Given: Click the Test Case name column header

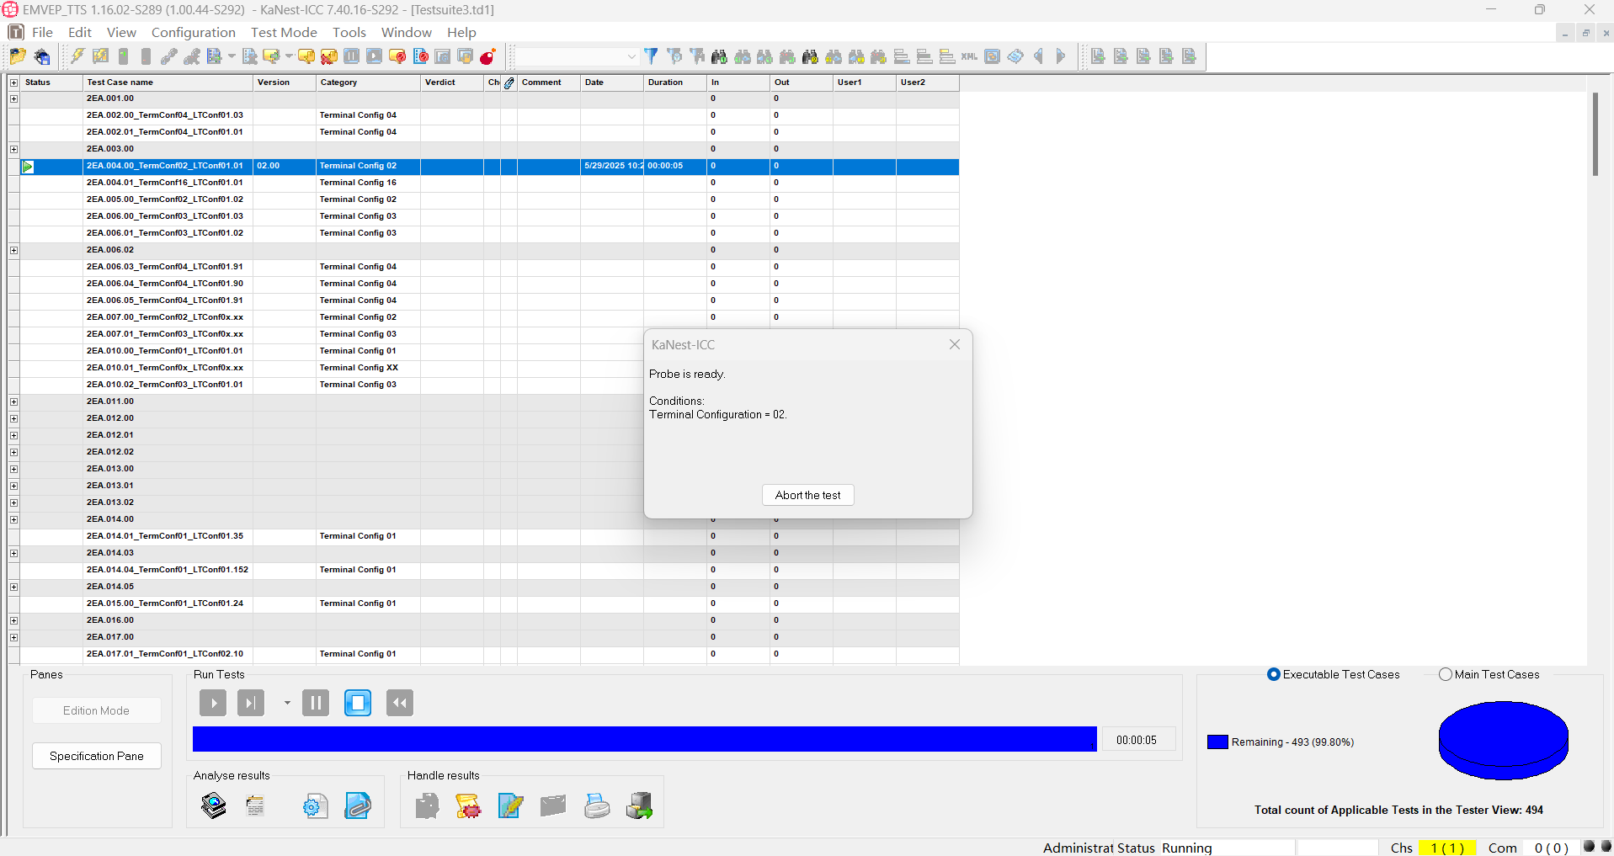Looking at the screenshot, I should click(168, 82).
